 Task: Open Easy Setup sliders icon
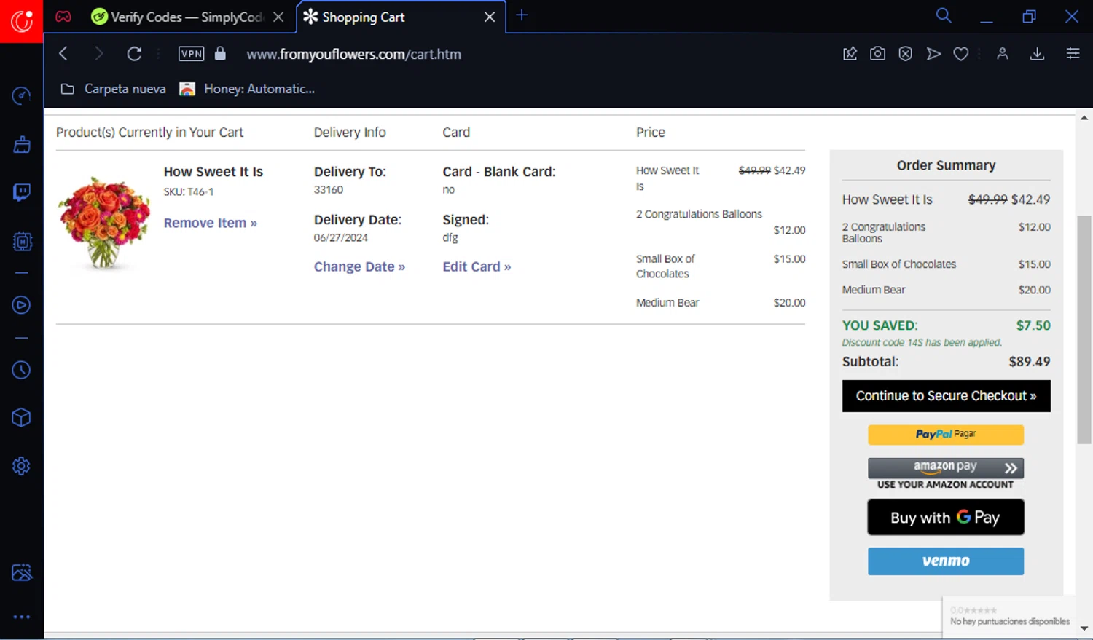click(1073, 54)
